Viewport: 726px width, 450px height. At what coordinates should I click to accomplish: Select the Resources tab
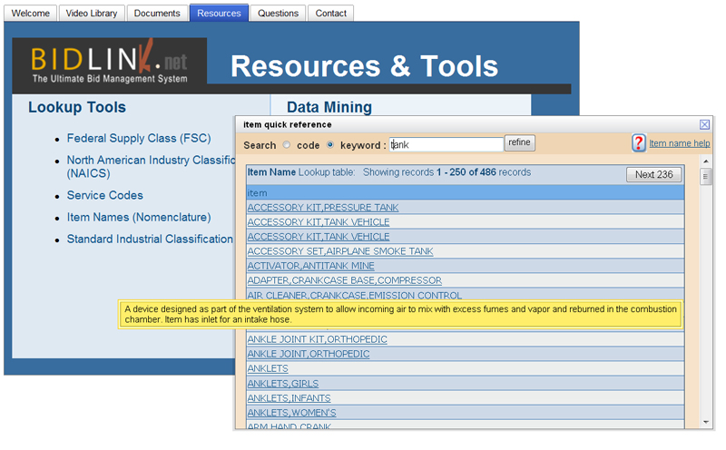219,13
